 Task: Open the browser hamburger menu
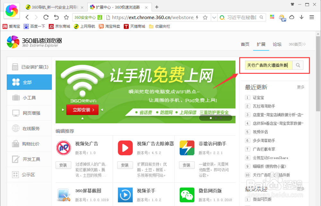coord(312,17)
